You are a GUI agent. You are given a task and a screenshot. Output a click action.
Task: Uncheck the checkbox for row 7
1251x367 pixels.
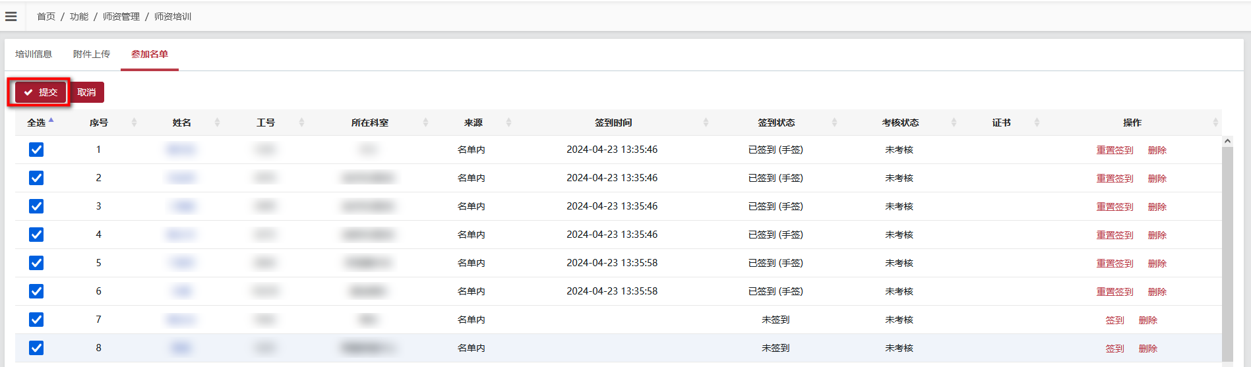click(36, 320)
